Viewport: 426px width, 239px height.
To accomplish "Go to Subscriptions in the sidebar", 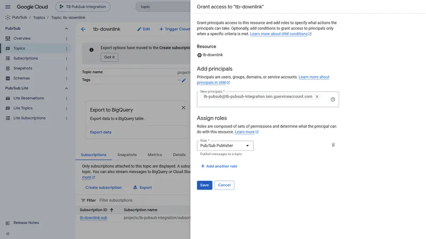I will click(x=26, y=58).
